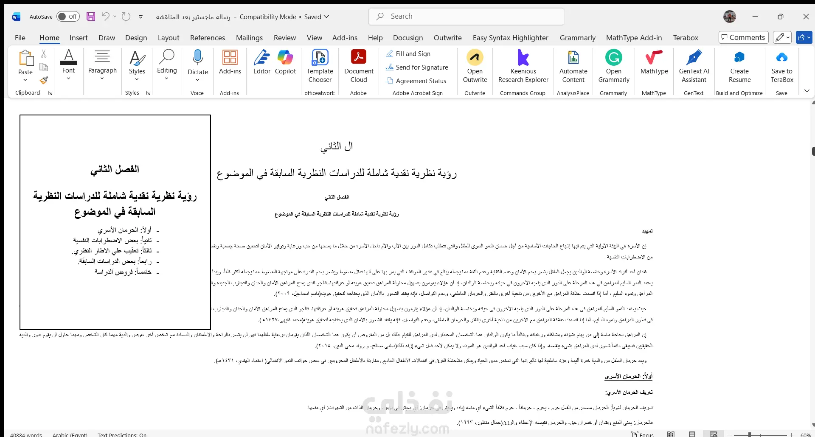Click the word count in status bar
Image resolution: width=815 pixels, height=437 pixels.
26,434
